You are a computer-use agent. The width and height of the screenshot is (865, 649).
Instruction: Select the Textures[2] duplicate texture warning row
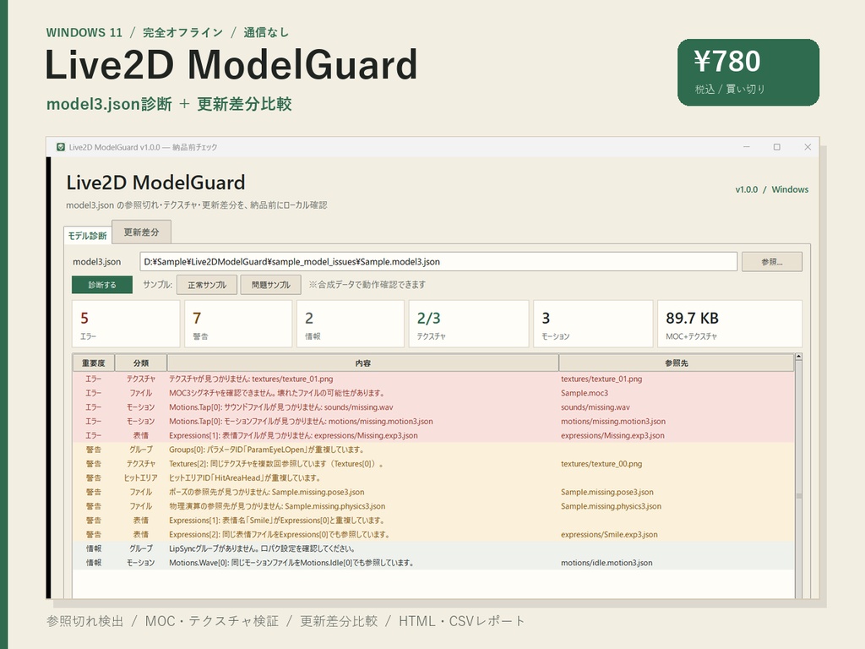tap(433, 464)
